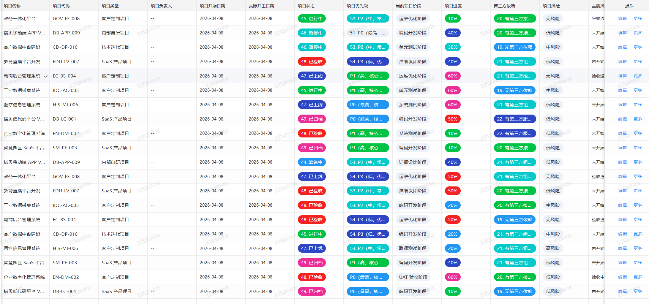
Task: Click 47. 已上线 tag in GOV-IG-008 row
Action: (312, 176)
